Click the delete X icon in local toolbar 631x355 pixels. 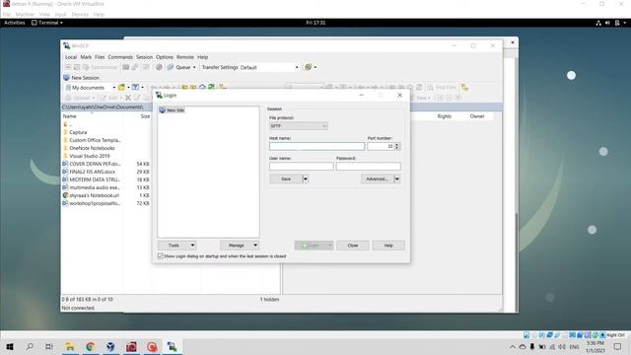pos(128,98)
